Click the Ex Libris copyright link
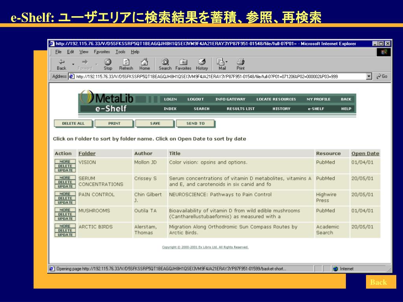 tap(205, 247)
